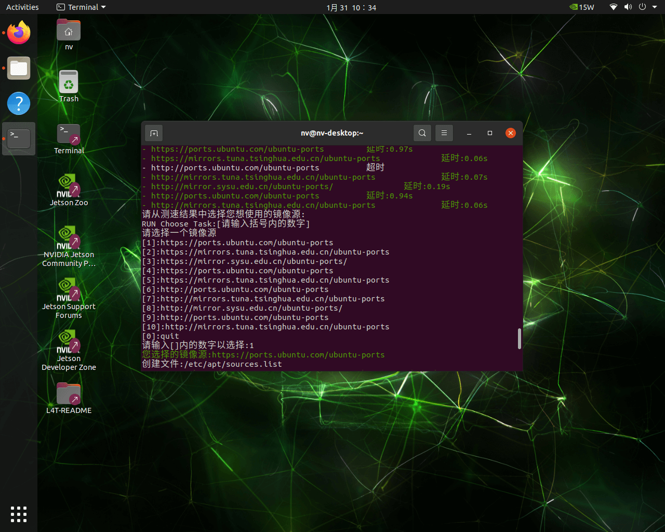Click the terminal search magnifier icon
Screen dimensions: 665x532
[422, 133]
